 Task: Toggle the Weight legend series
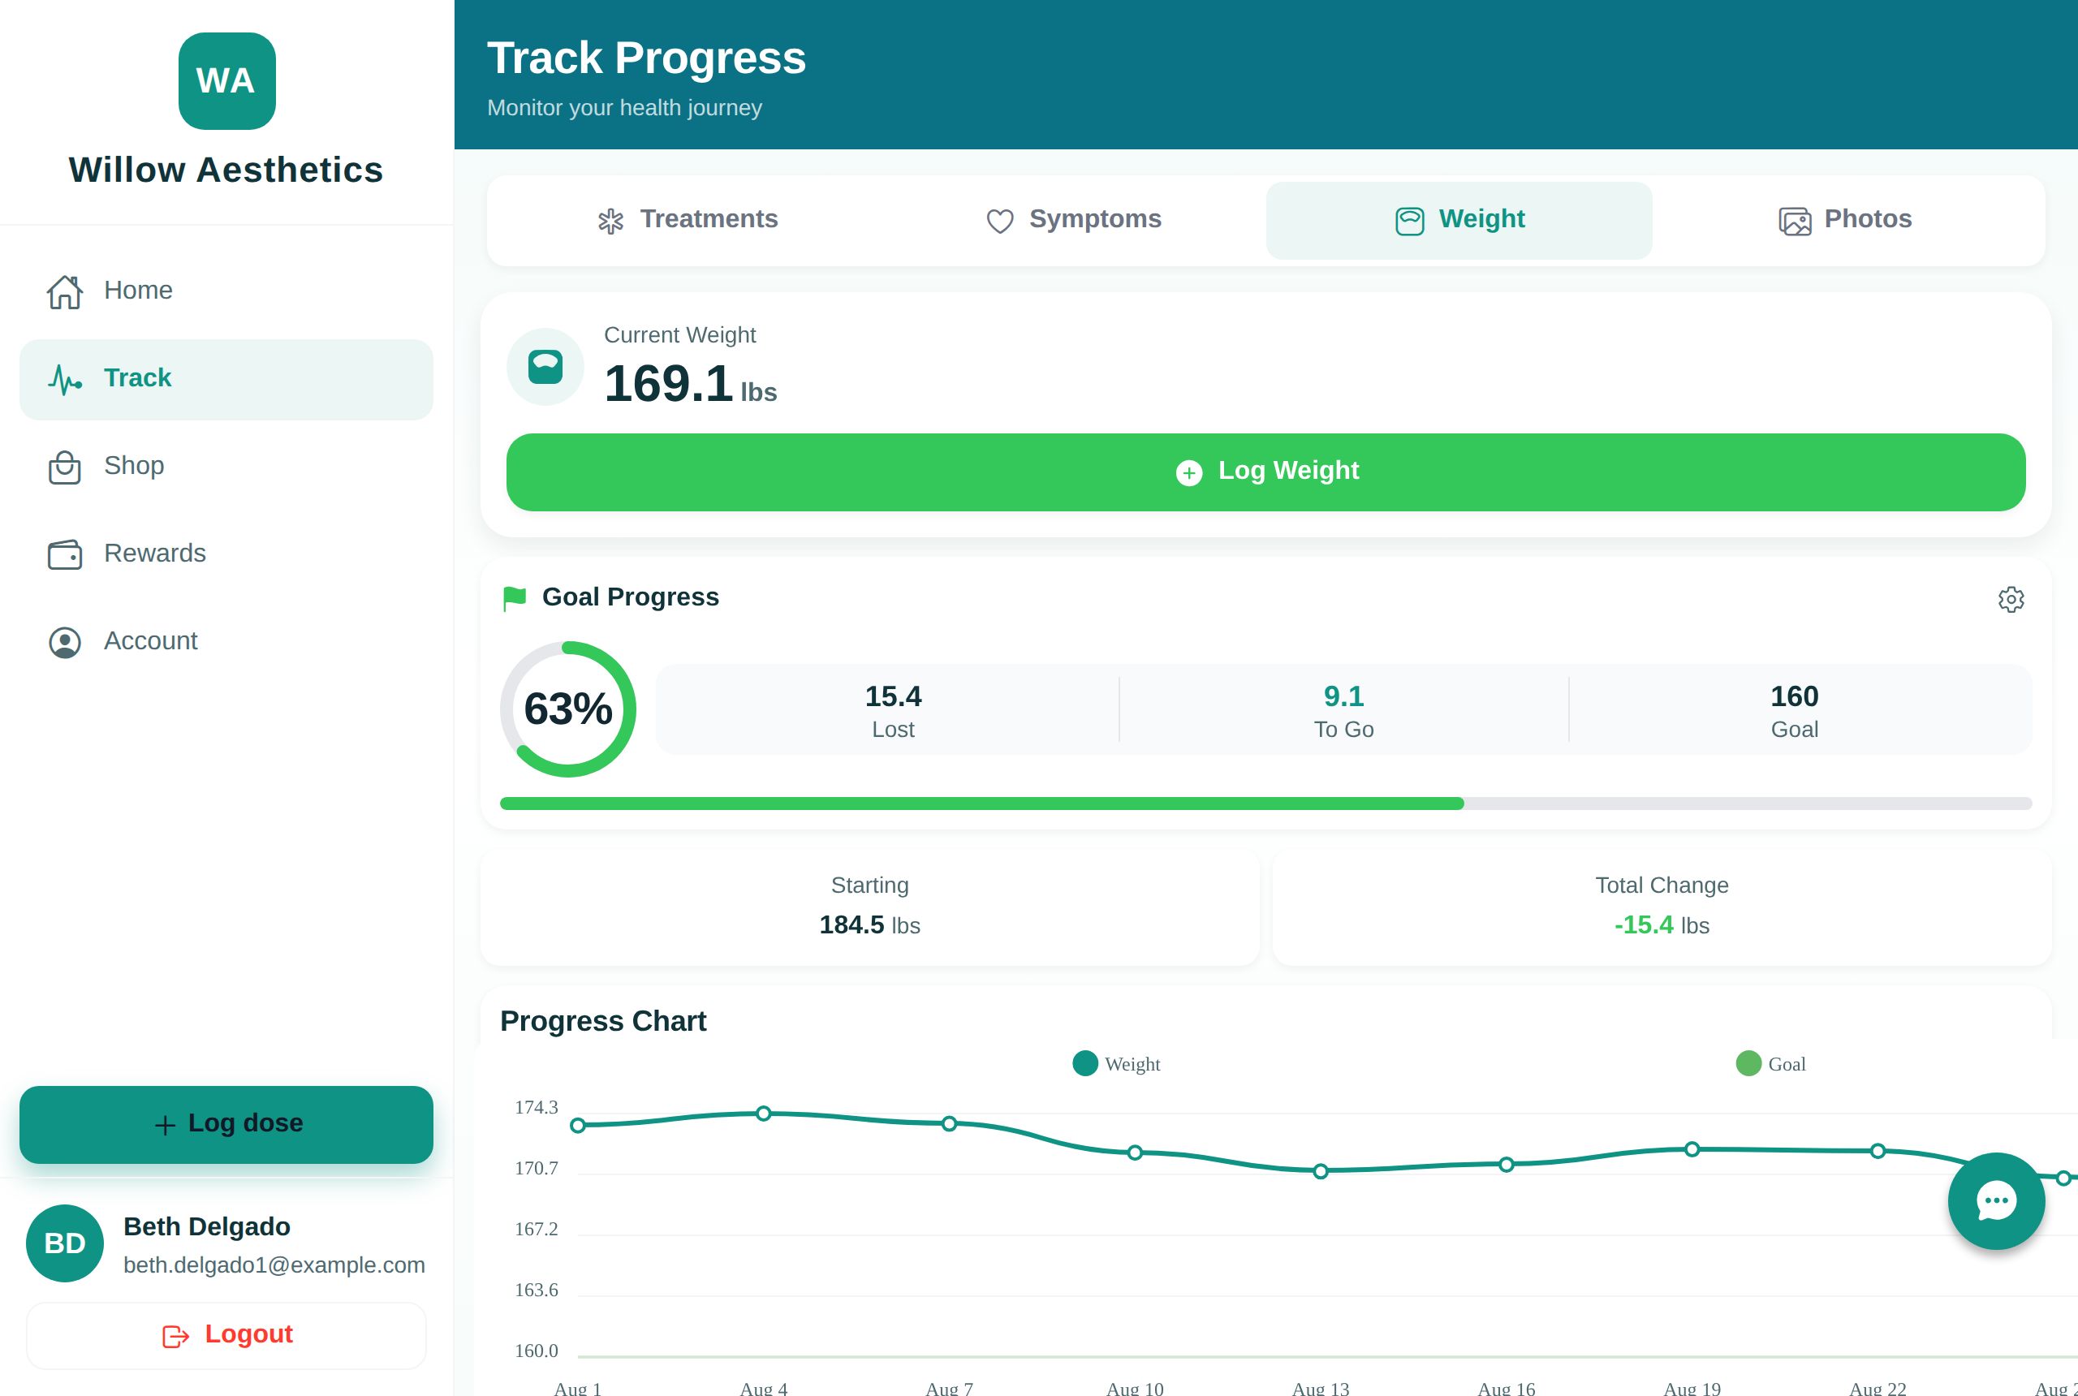click(x=1116, y=1064)
